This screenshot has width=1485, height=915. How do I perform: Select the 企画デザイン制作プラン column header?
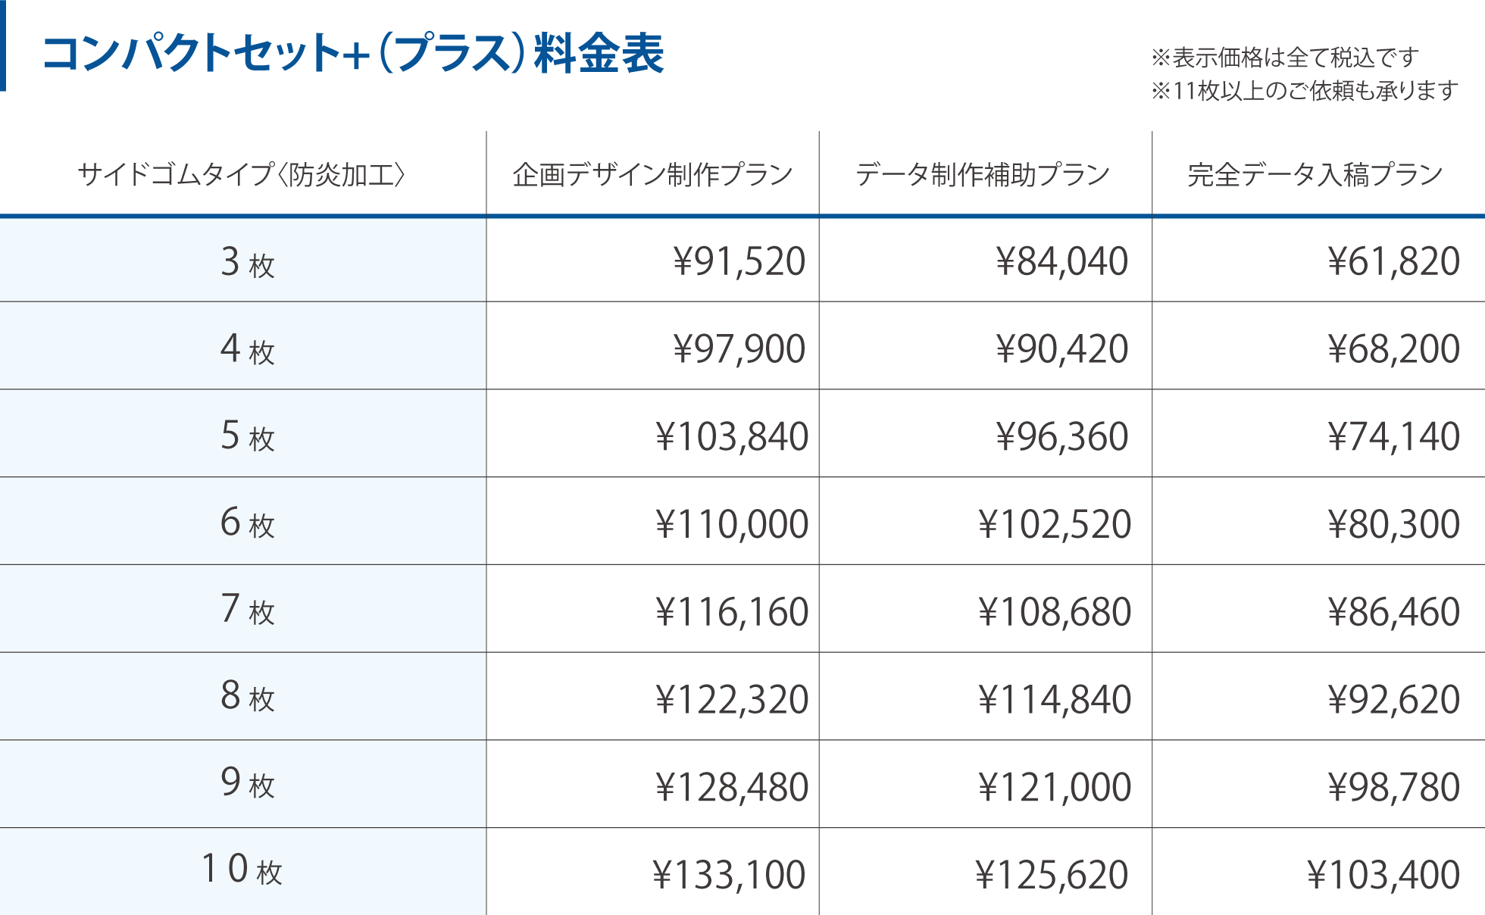(652, 175)
